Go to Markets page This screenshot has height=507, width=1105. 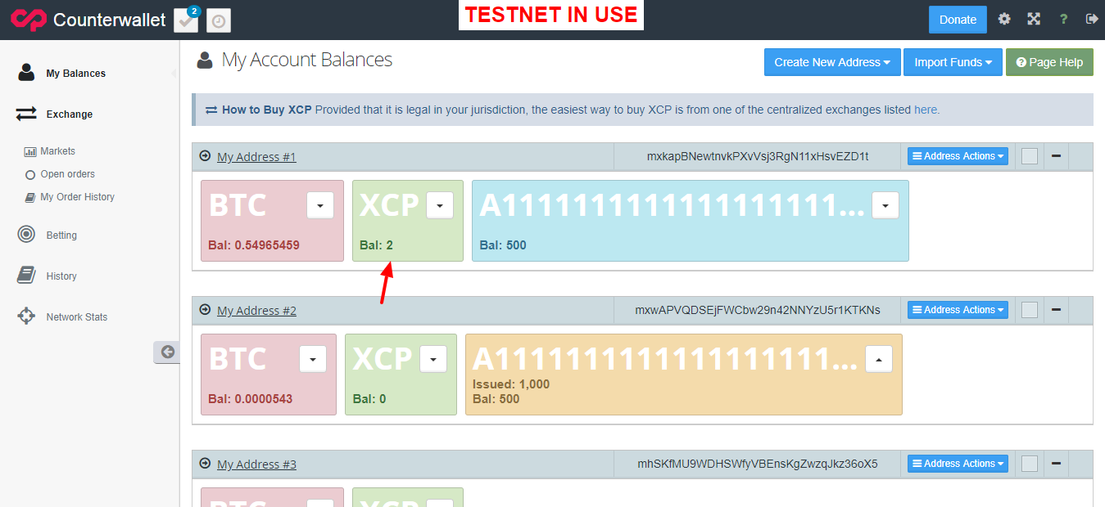point(57,151)
